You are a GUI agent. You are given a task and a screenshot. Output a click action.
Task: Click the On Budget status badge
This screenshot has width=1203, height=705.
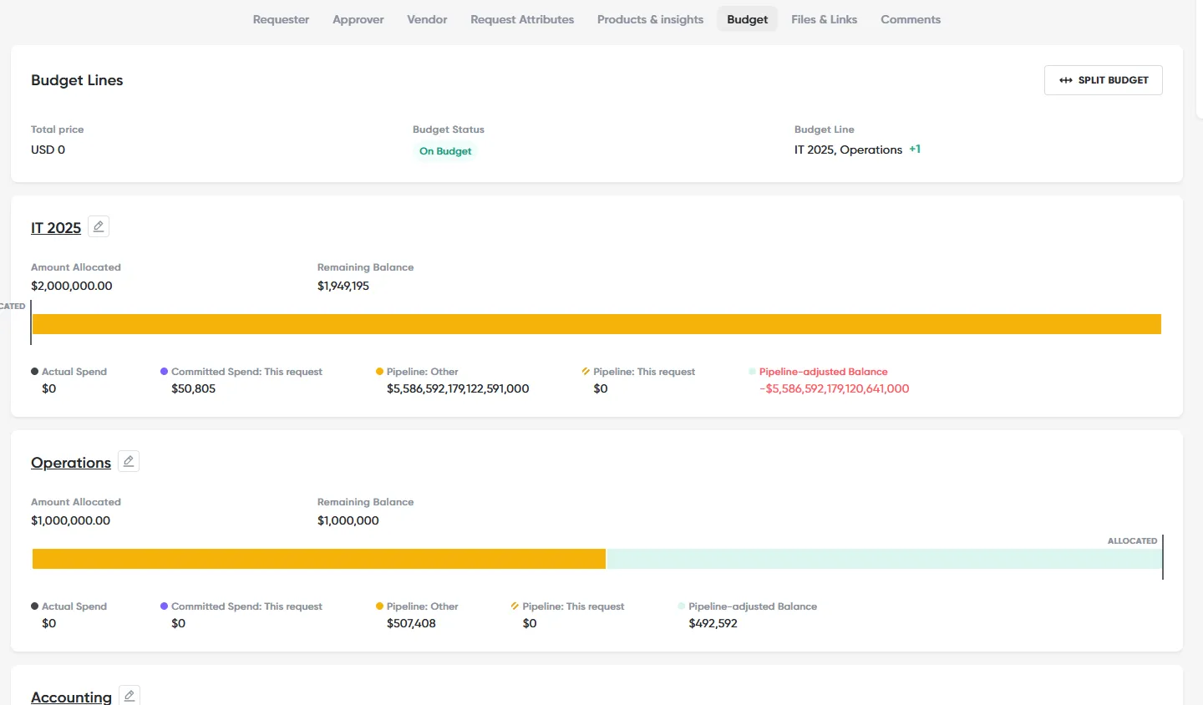point(445,151)
